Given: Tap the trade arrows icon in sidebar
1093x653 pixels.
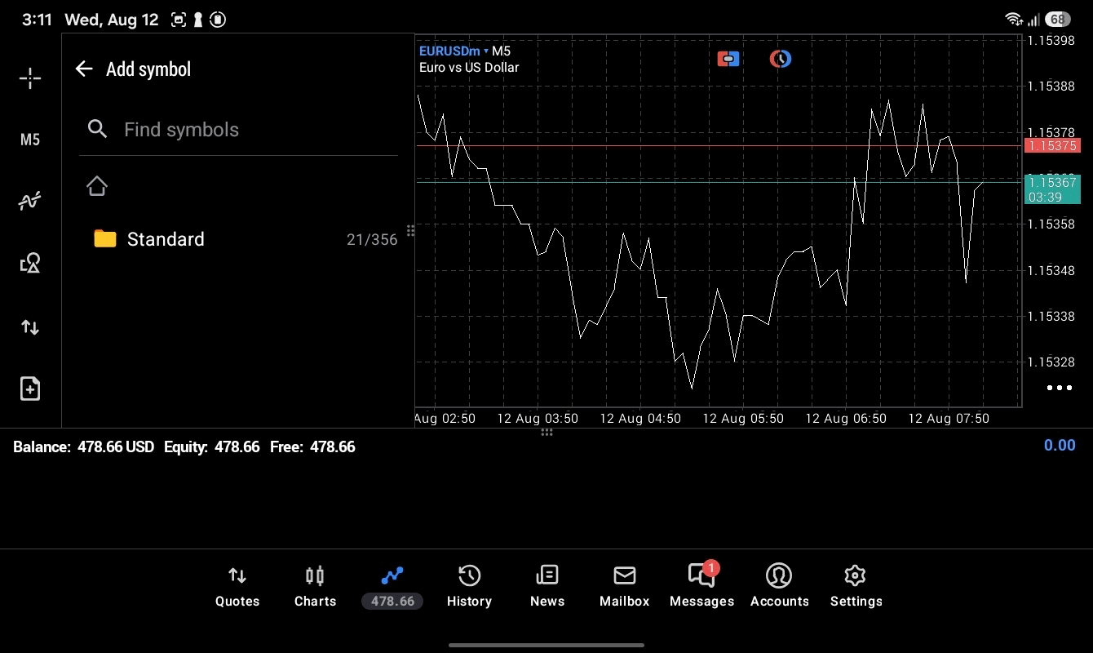Looking at the screenshot, I should point(30,327).
